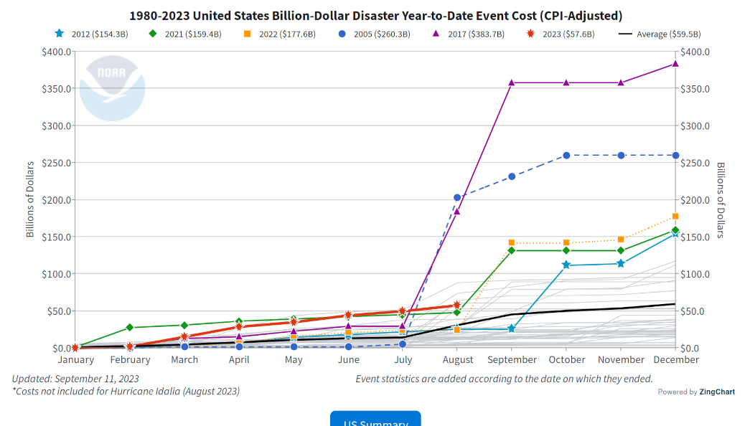Select the orange square marker at December
The width and height of the screenshot is (750, 426).
point(675,216)
